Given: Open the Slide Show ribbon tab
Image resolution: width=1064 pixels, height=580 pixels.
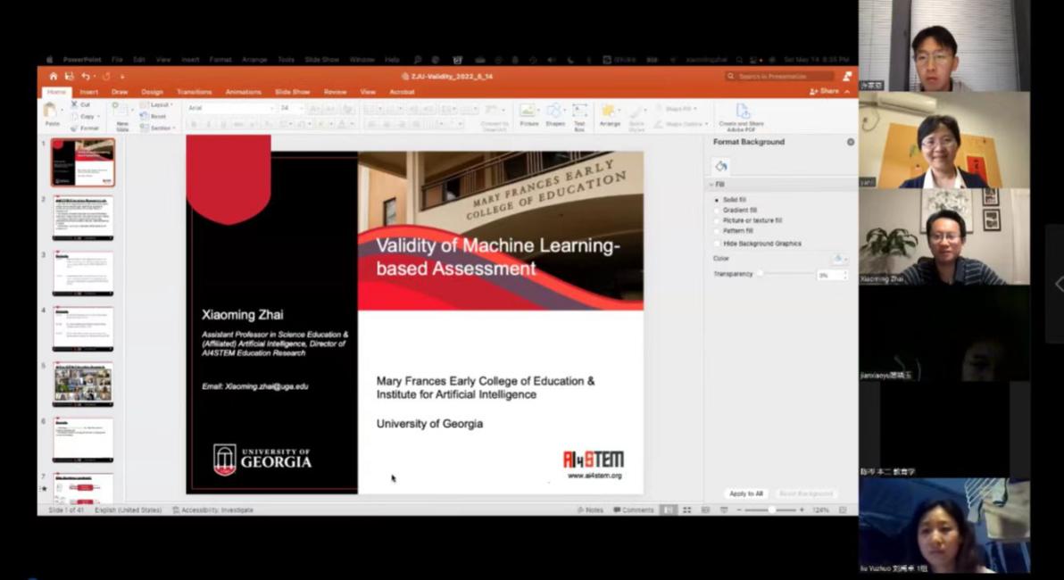Looking at the screenshot, I should point(292,92).
